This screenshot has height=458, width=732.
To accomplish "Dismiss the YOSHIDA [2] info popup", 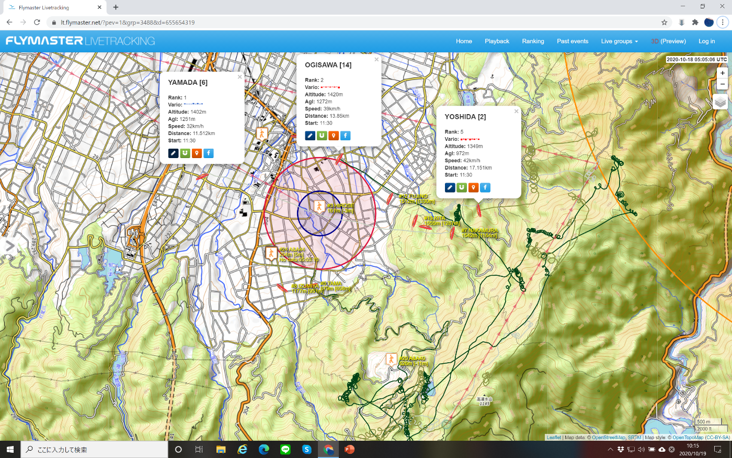I will [x=516, y=111].
